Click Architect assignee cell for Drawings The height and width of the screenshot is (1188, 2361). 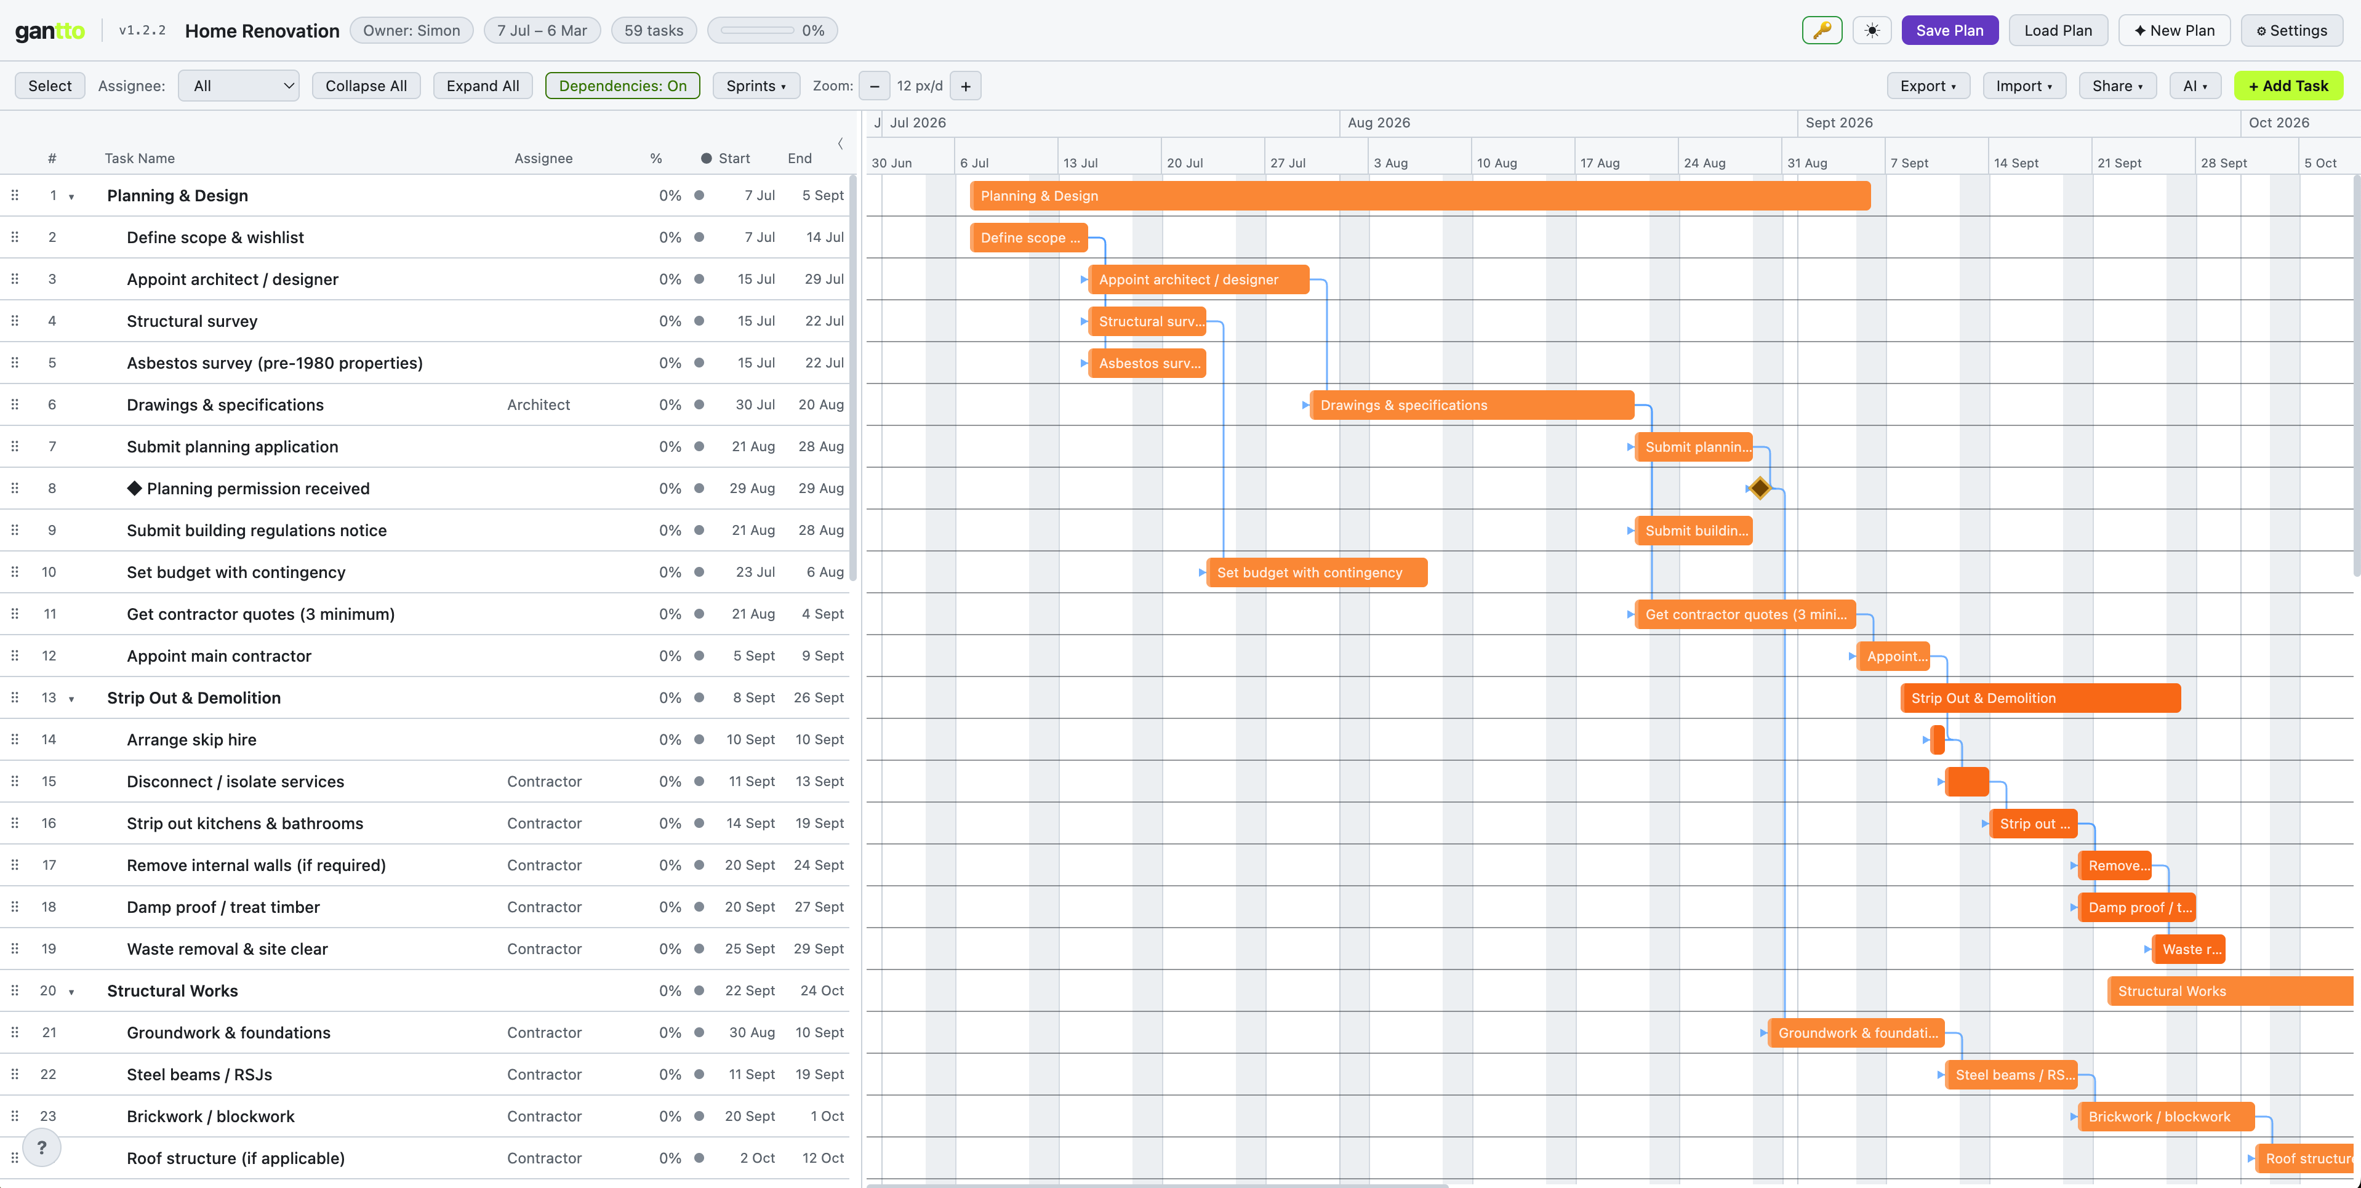click(538, 404)
